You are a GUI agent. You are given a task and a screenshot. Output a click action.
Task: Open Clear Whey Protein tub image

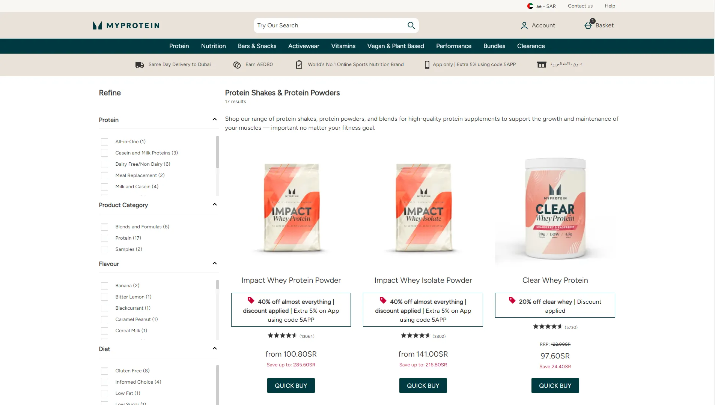click(x=555, y=208)
